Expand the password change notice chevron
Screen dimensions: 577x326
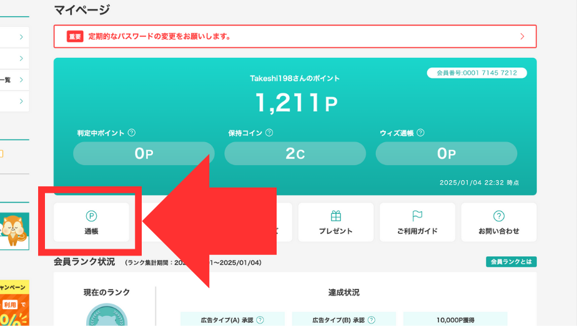point(522,36)
